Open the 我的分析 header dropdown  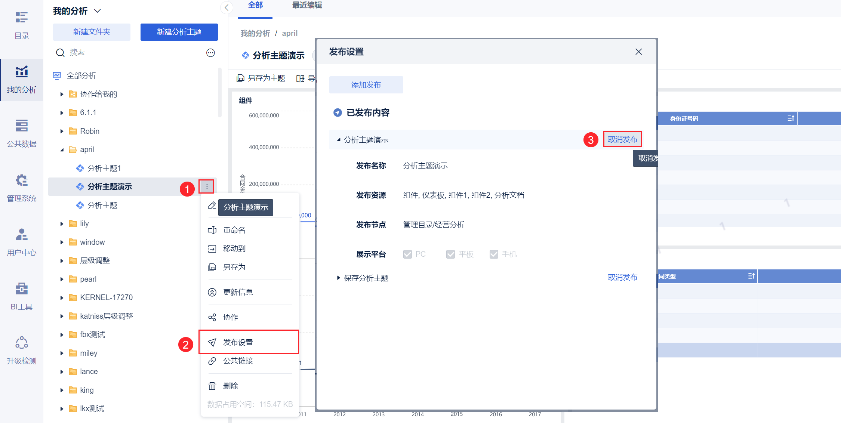coord(98,11)
